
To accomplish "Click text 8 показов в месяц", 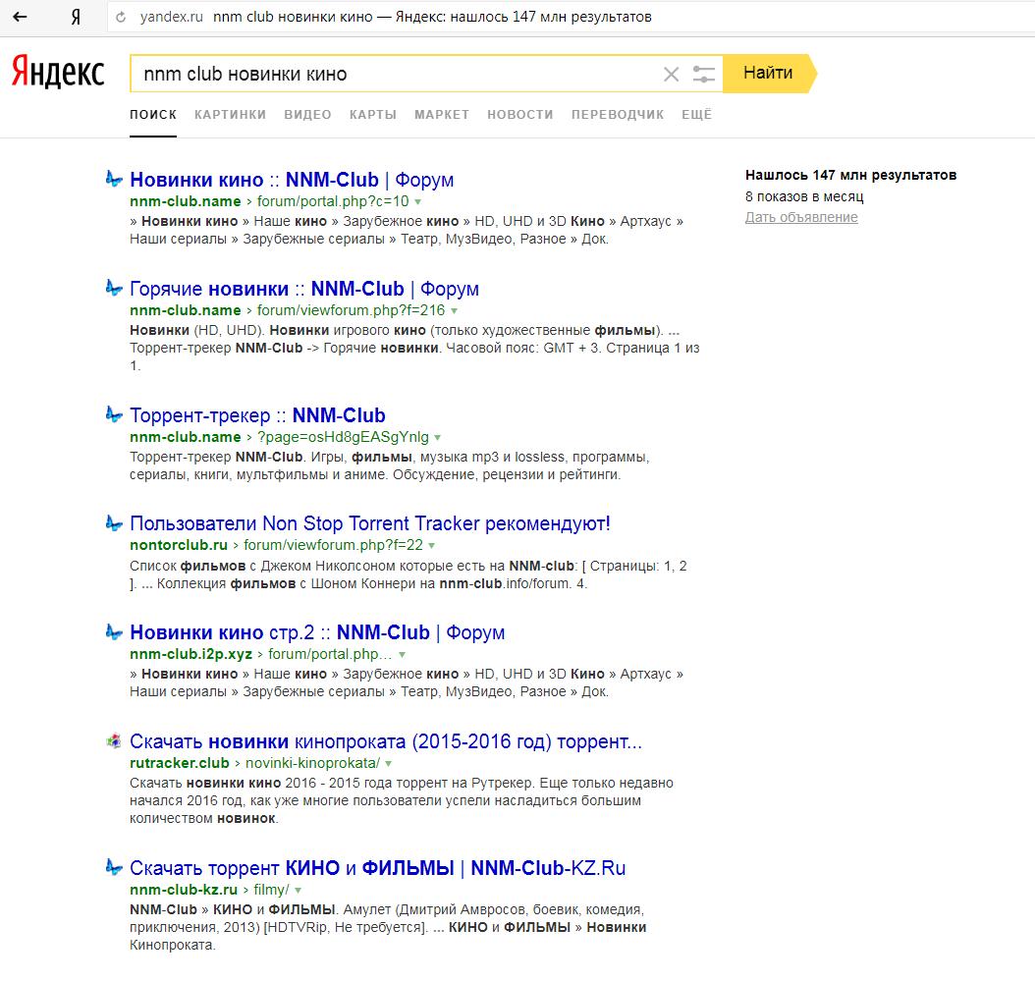I will pyautogui.click(x=804, y=196).
